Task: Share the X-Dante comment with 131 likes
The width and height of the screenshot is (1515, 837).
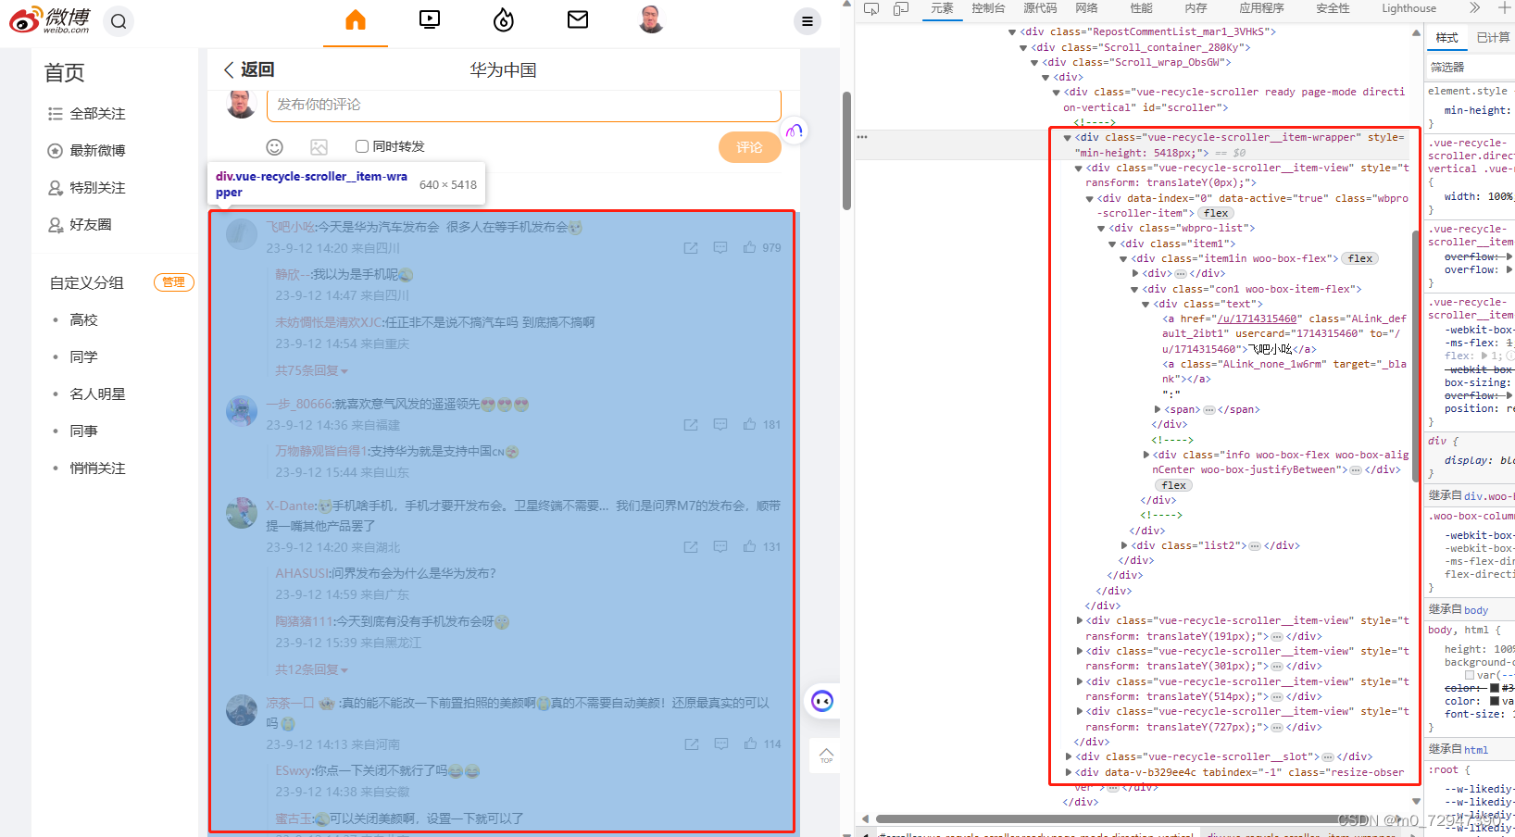Action: (691, 547)
